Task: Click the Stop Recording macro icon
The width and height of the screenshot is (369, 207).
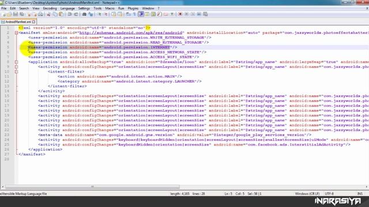Action: (186, 14)
